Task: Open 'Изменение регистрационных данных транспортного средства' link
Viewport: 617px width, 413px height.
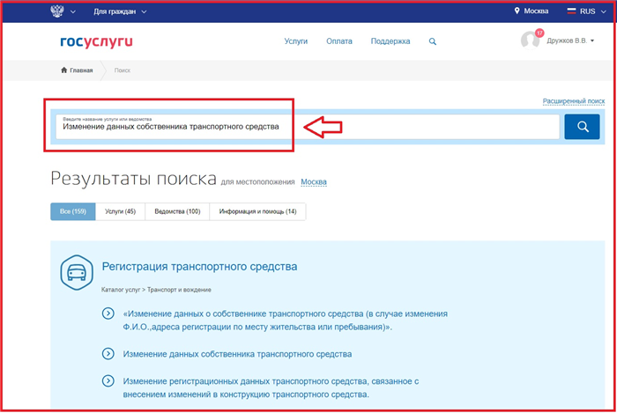Action: coord(271,387)
